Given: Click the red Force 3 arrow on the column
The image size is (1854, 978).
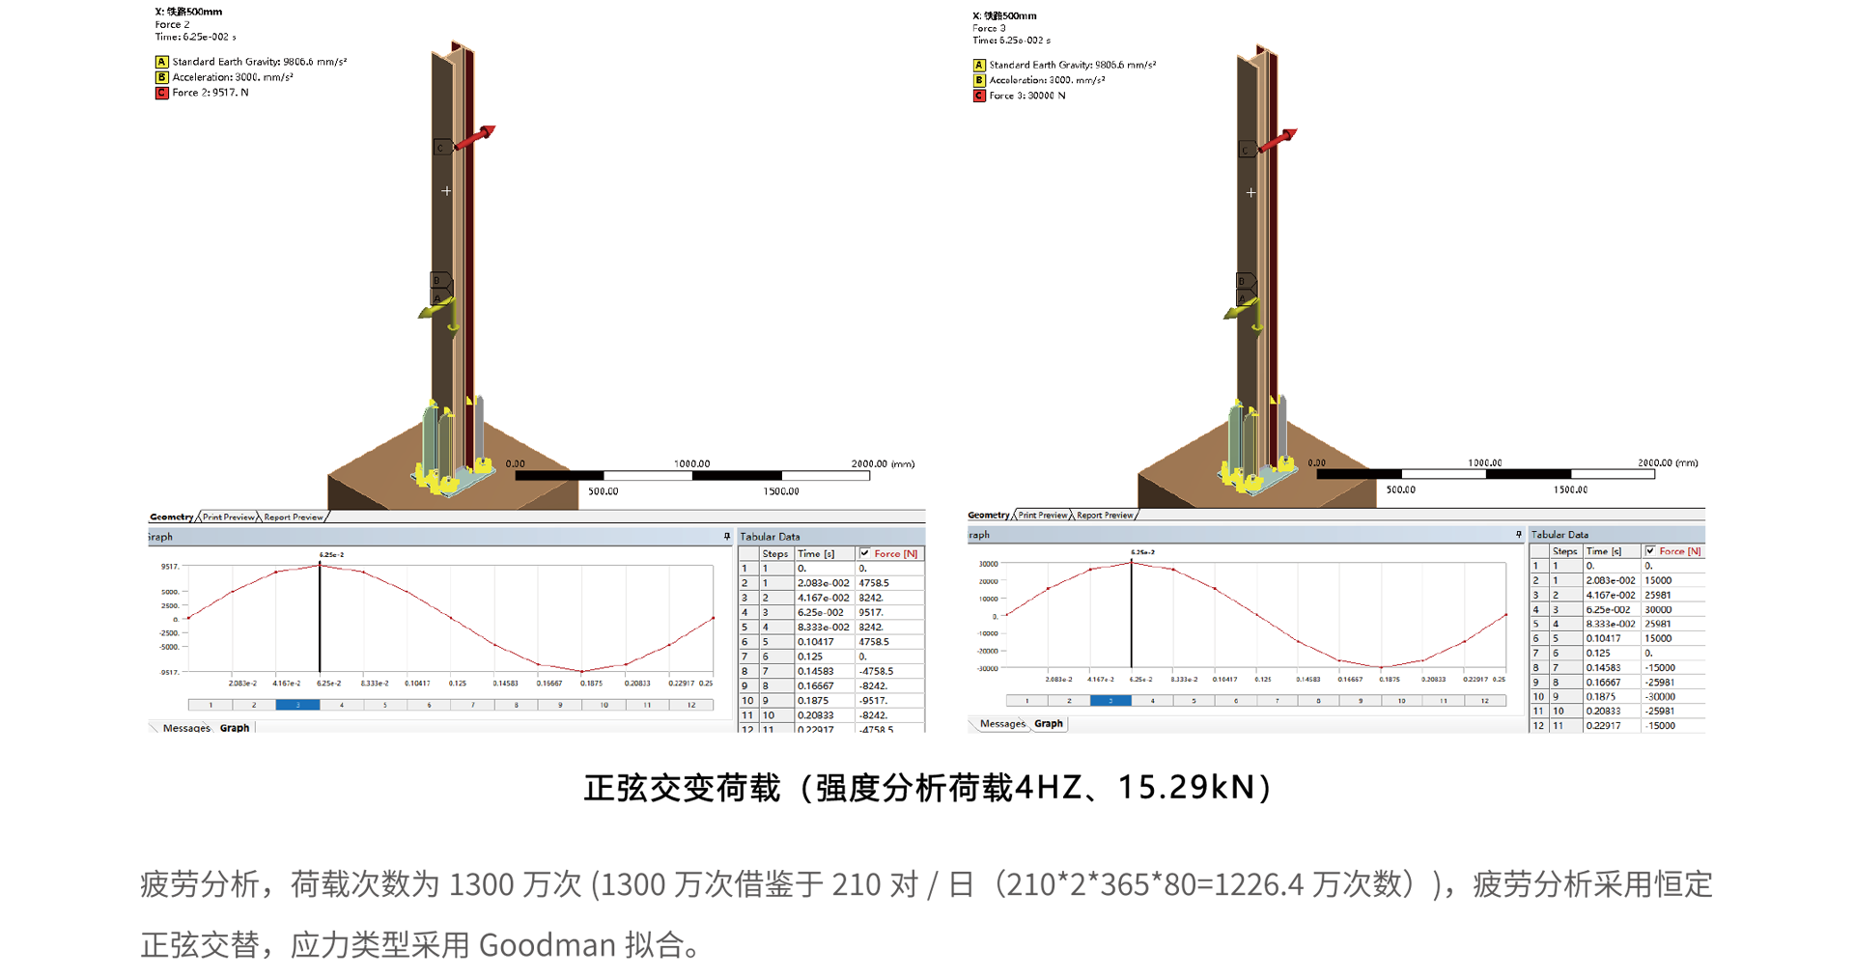Looking at the screenshot, I should [1278, 140].
